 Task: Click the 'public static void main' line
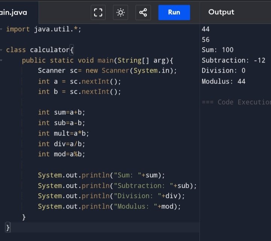tap(97, 61)
